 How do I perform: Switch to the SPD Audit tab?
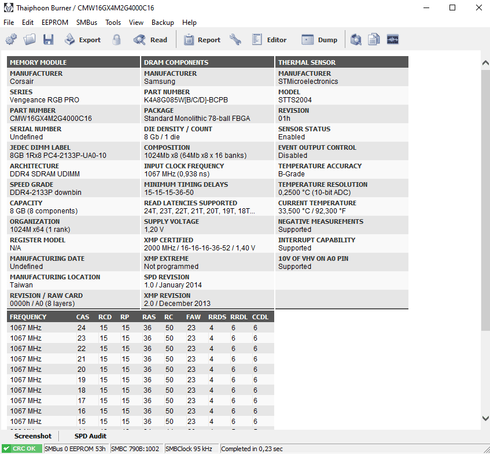[x=90, y=436]
